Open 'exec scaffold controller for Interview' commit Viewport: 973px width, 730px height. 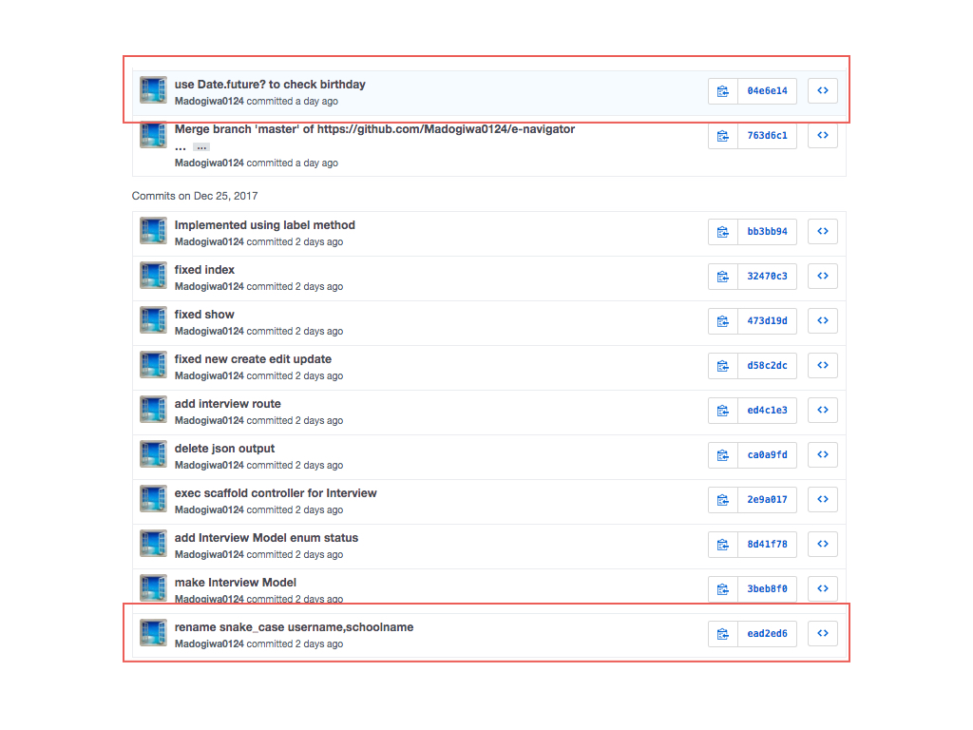[276, 493]
